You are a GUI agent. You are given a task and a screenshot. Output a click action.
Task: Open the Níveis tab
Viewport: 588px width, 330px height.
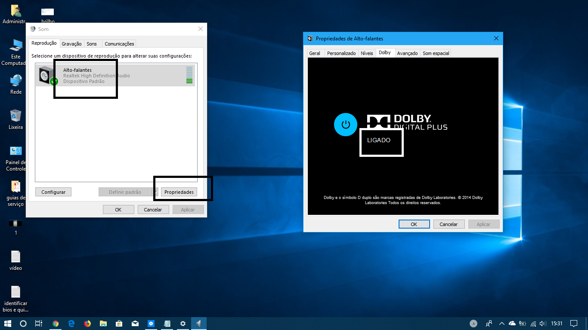367,53
